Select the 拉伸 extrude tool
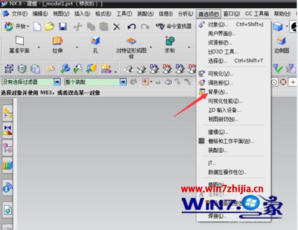The height and width of the screenshot is (230, 298). click(58, 45)
